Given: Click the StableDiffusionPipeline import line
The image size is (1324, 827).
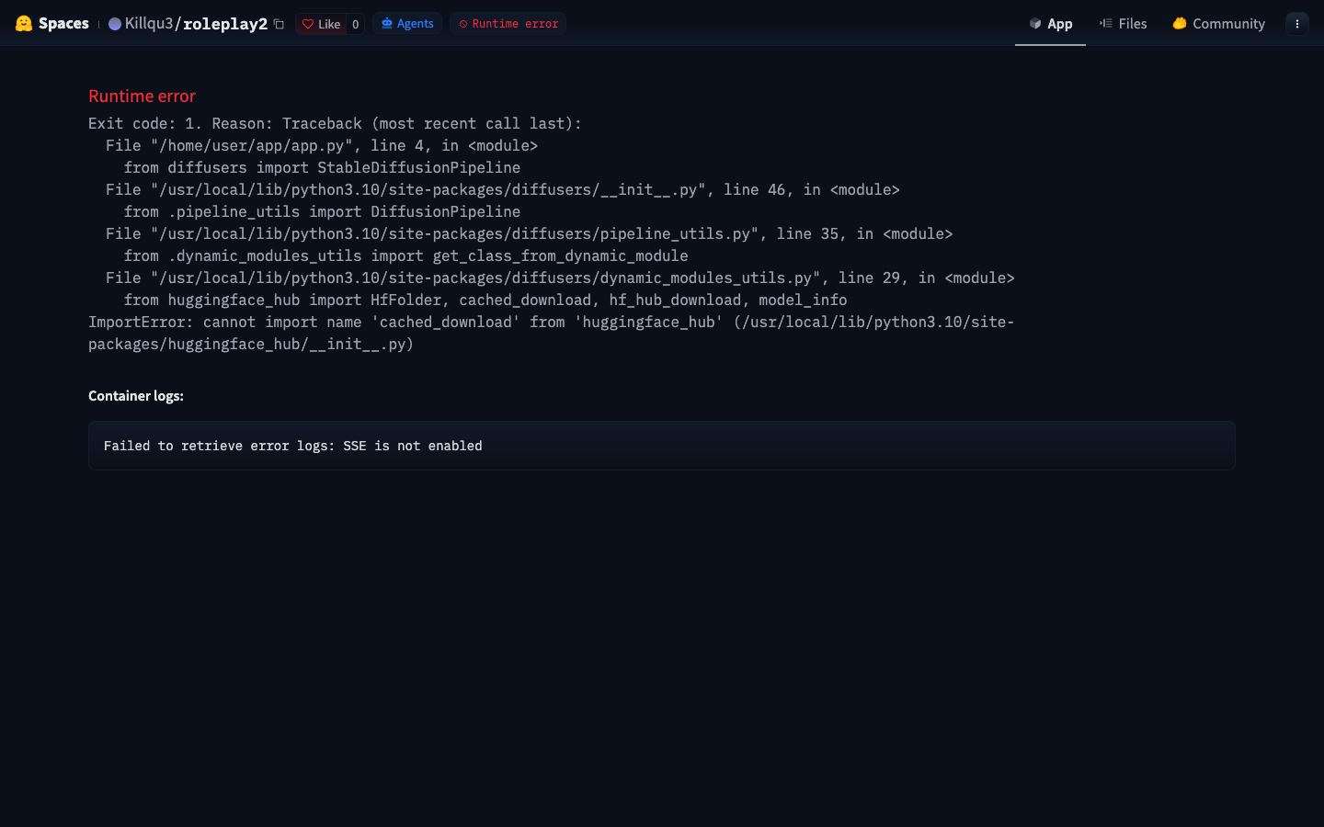Looking at the screenshot, I should pos(322,167).
